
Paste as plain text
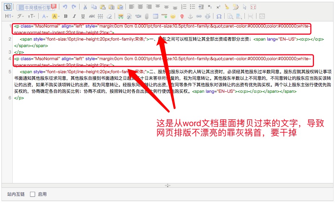point(111,7)
